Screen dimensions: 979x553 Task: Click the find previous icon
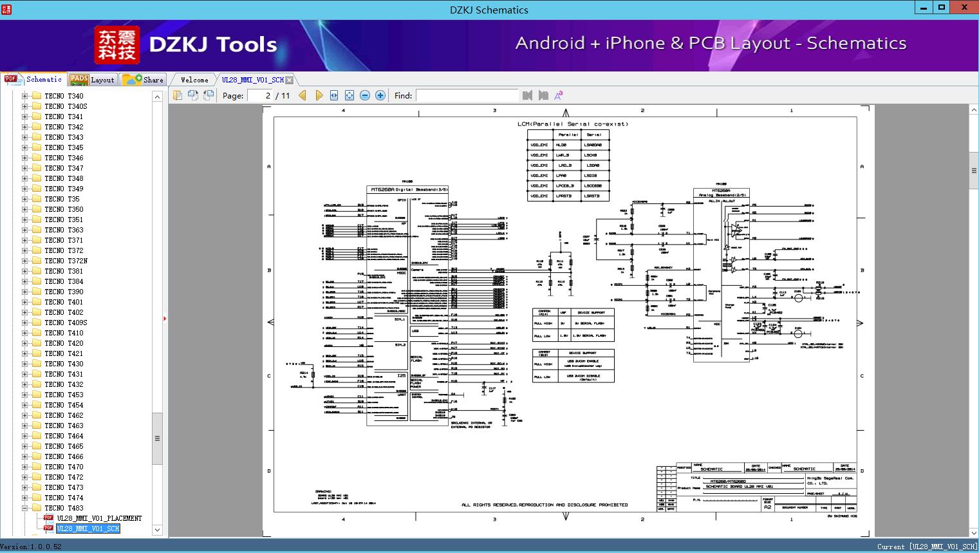click(x=528, y=95)
